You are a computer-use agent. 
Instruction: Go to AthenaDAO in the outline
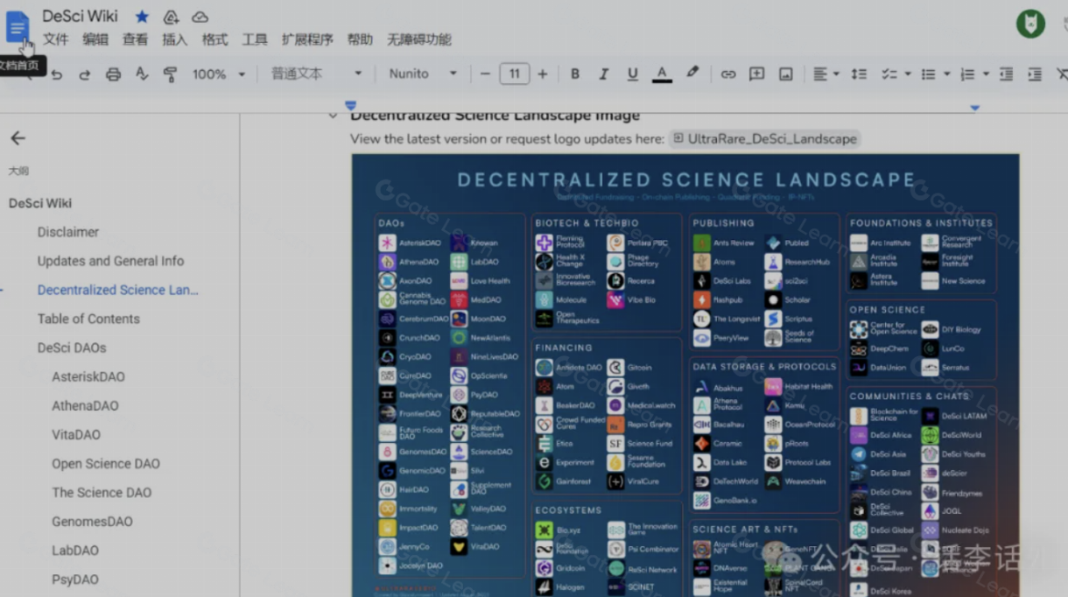tap(85, 405)
